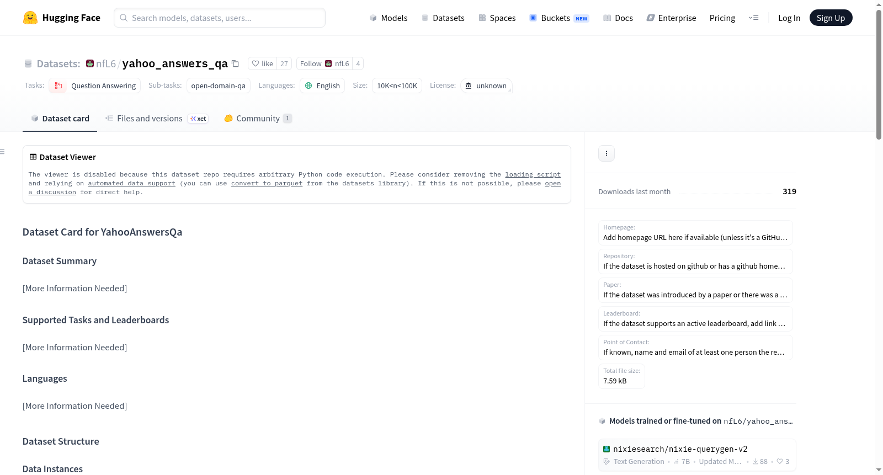
Task: Click the 'Dataset Viewer' heading
Action: tap(68, 157)
